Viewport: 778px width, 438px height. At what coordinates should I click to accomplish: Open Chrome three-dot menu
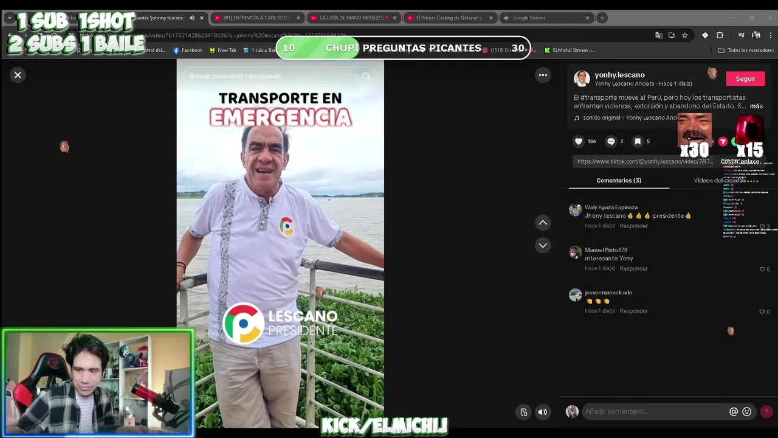click(x=771, y=35)
